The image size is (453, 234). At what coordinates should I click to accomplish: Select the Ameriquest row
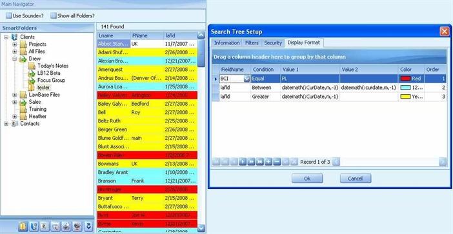(x=147, y=70)
